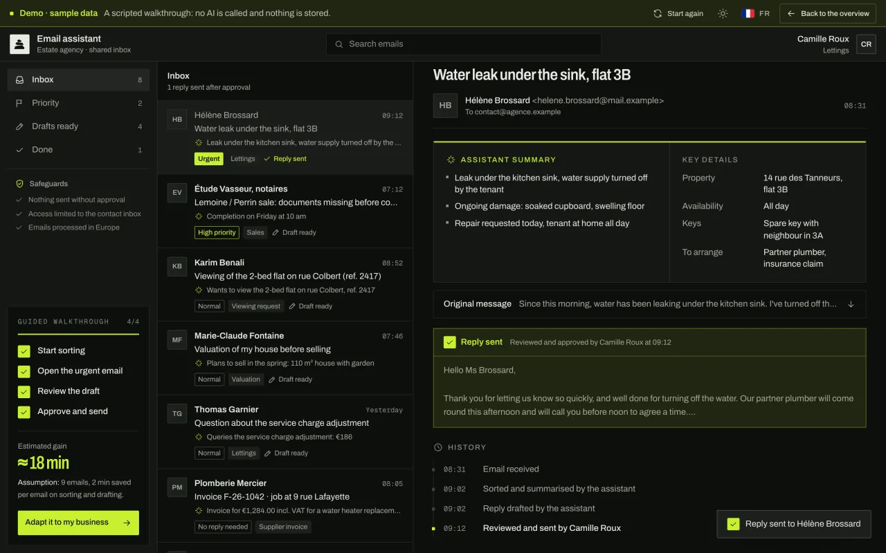This screenshot has width=886, height=553.
Task: Open the Inbox folder
Action: (78, 79)
